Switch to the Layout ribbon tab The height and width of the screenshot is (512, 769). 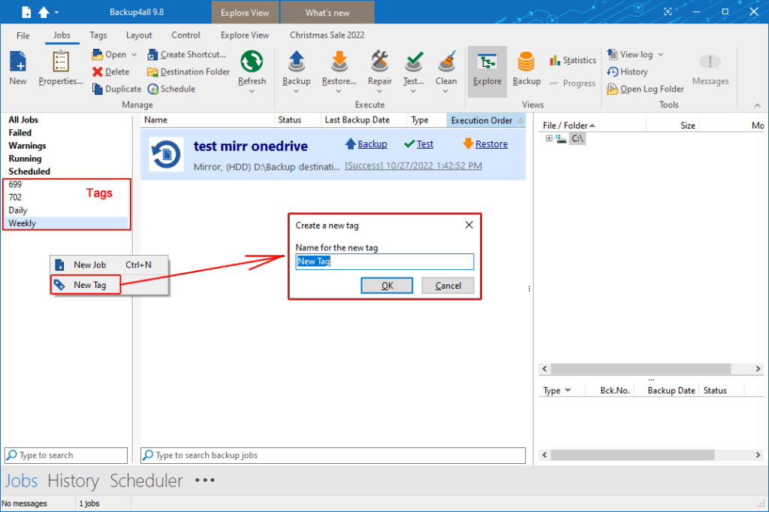click(x=139, y=35)
